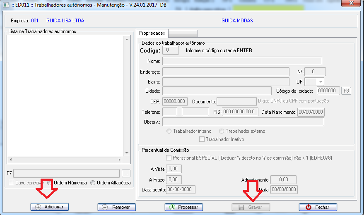
Task: Click the ellipsis button beside F7 search
Action: [127, 173]
